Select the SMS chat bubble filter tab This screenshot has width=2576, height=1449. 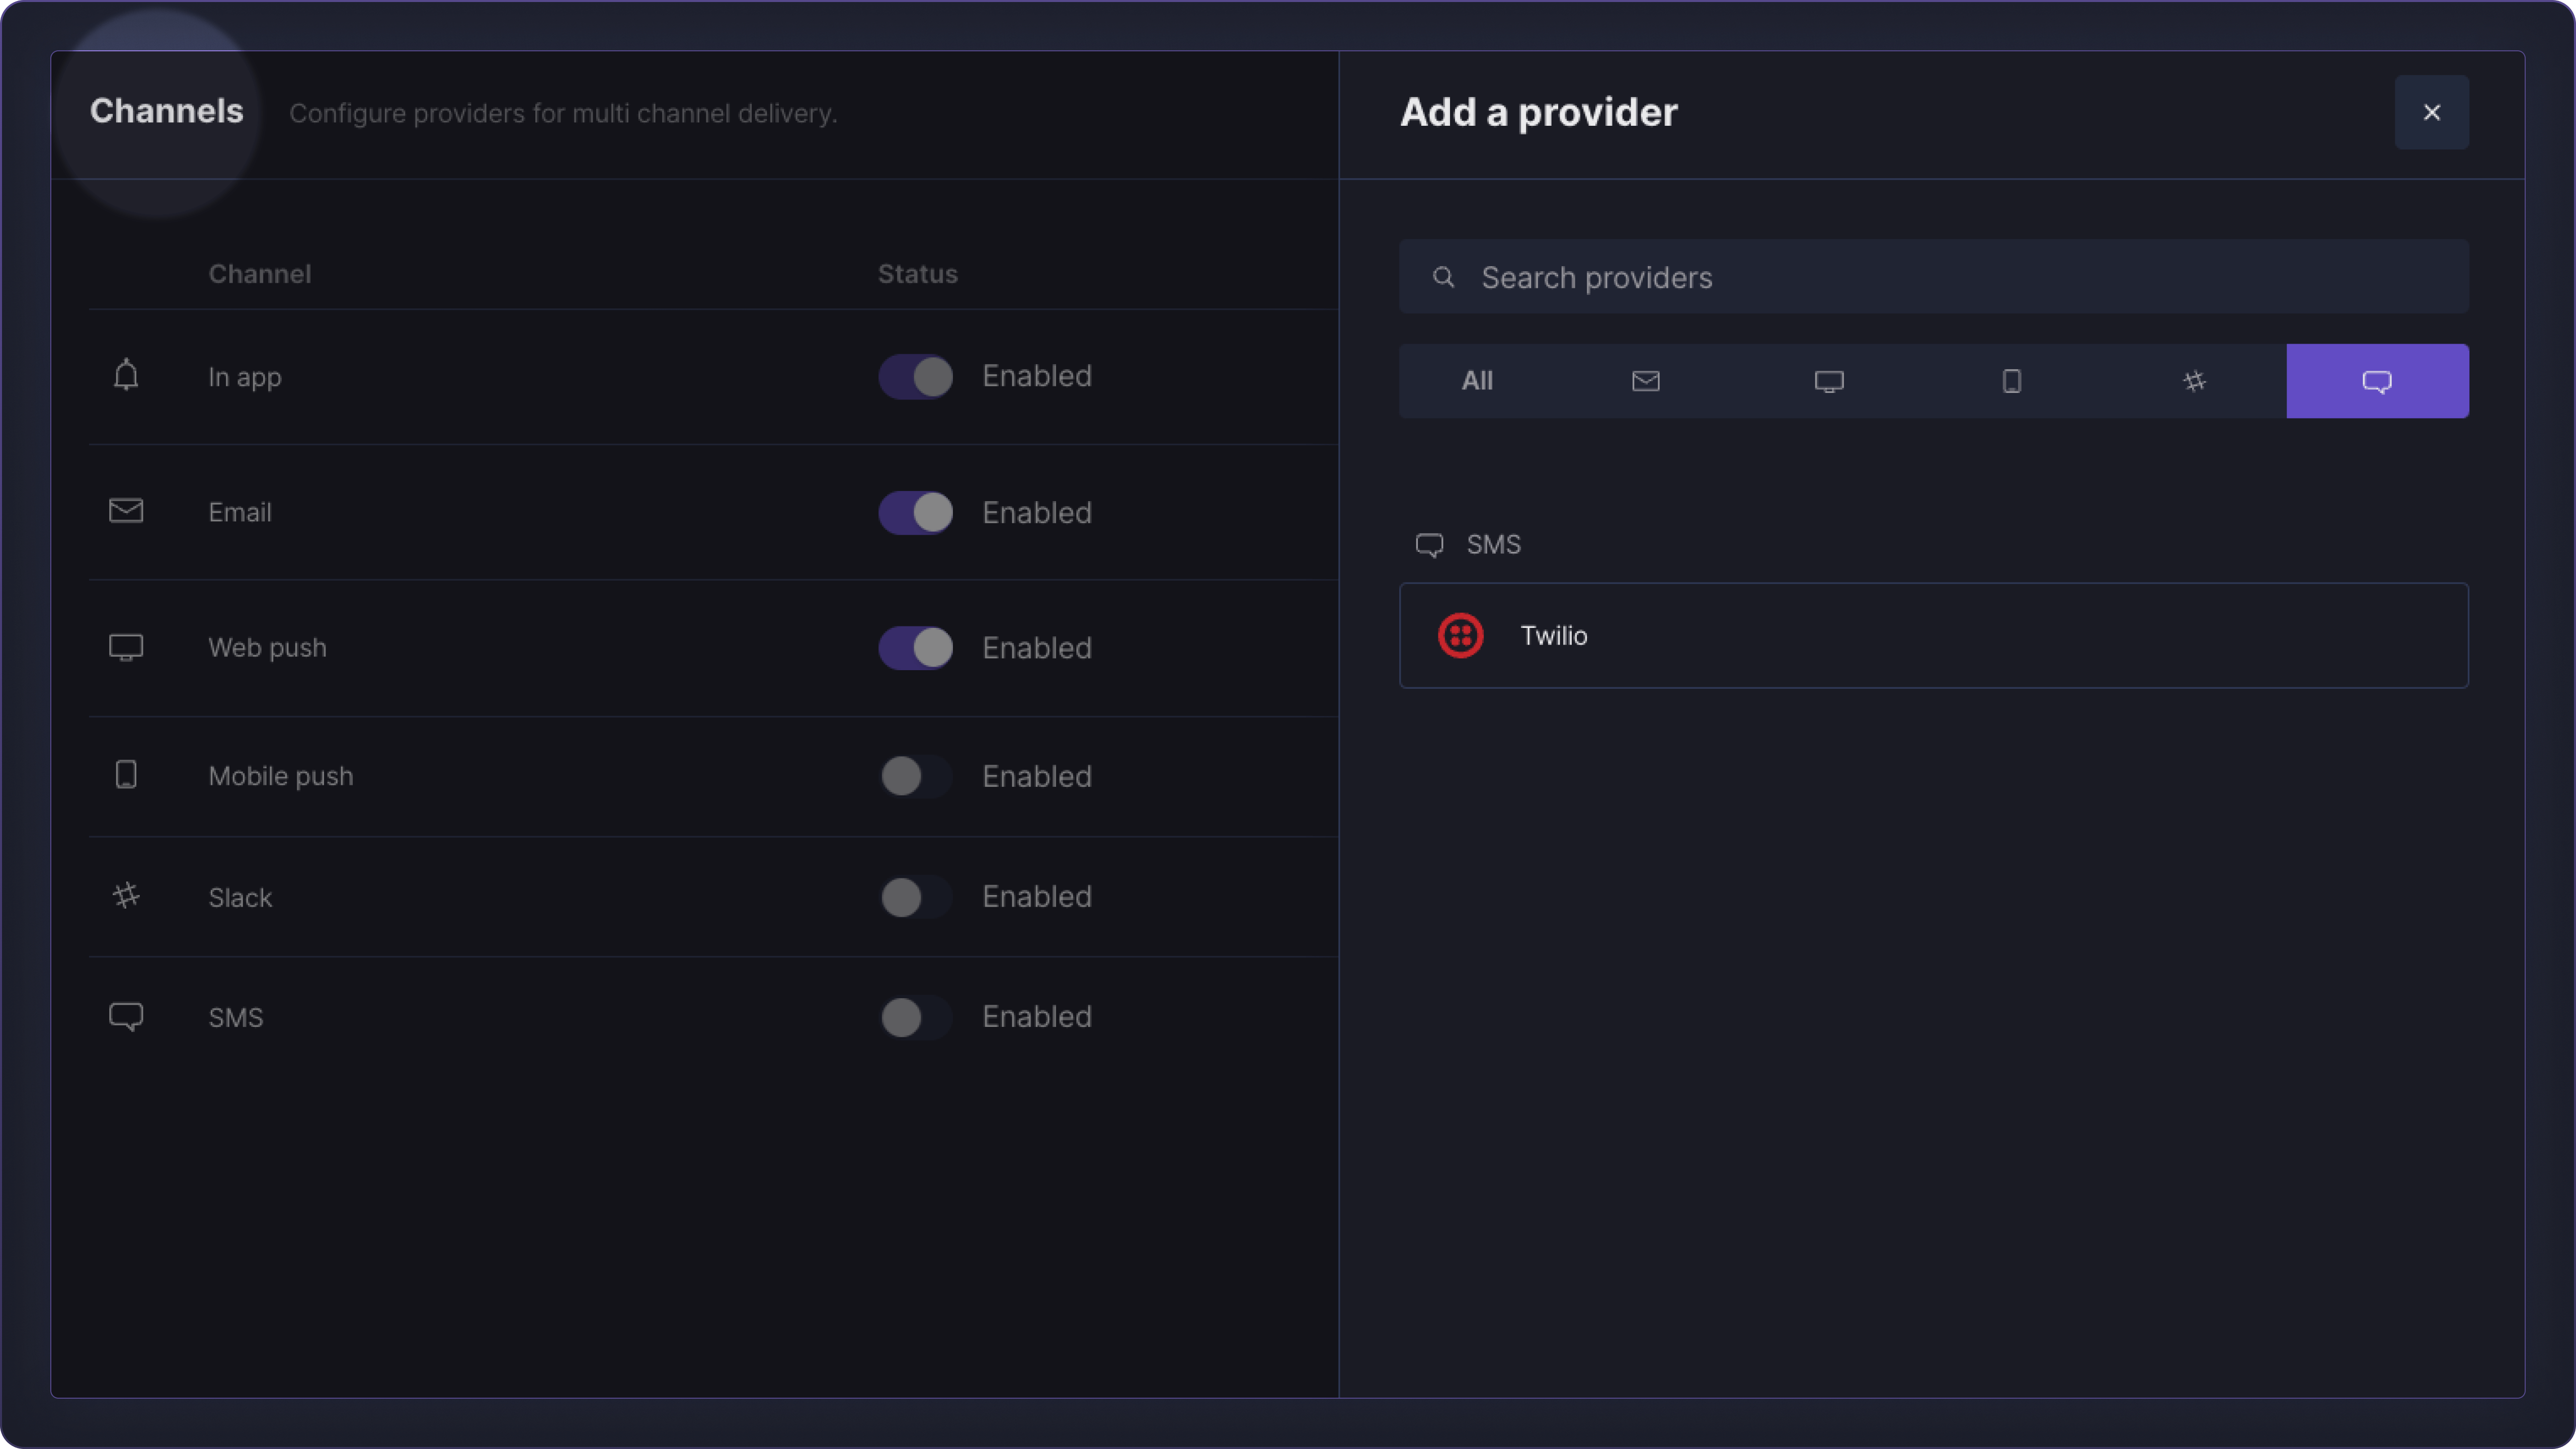click(x=2376, y=381)
